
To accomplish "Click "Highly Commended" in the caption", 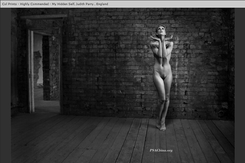I will [x=34, y=4].
